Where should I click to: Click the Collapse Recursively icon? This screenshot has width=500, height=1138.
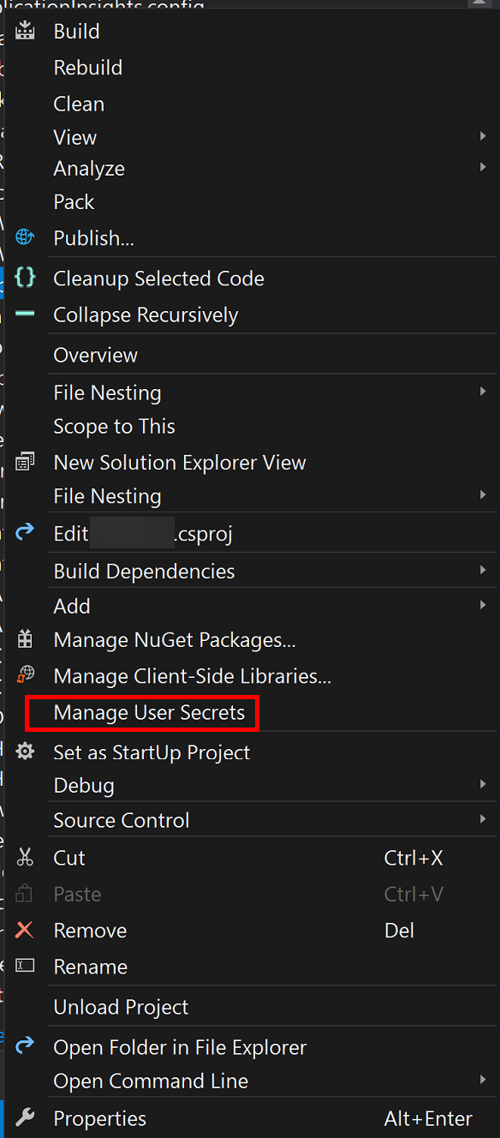(26, 314)
